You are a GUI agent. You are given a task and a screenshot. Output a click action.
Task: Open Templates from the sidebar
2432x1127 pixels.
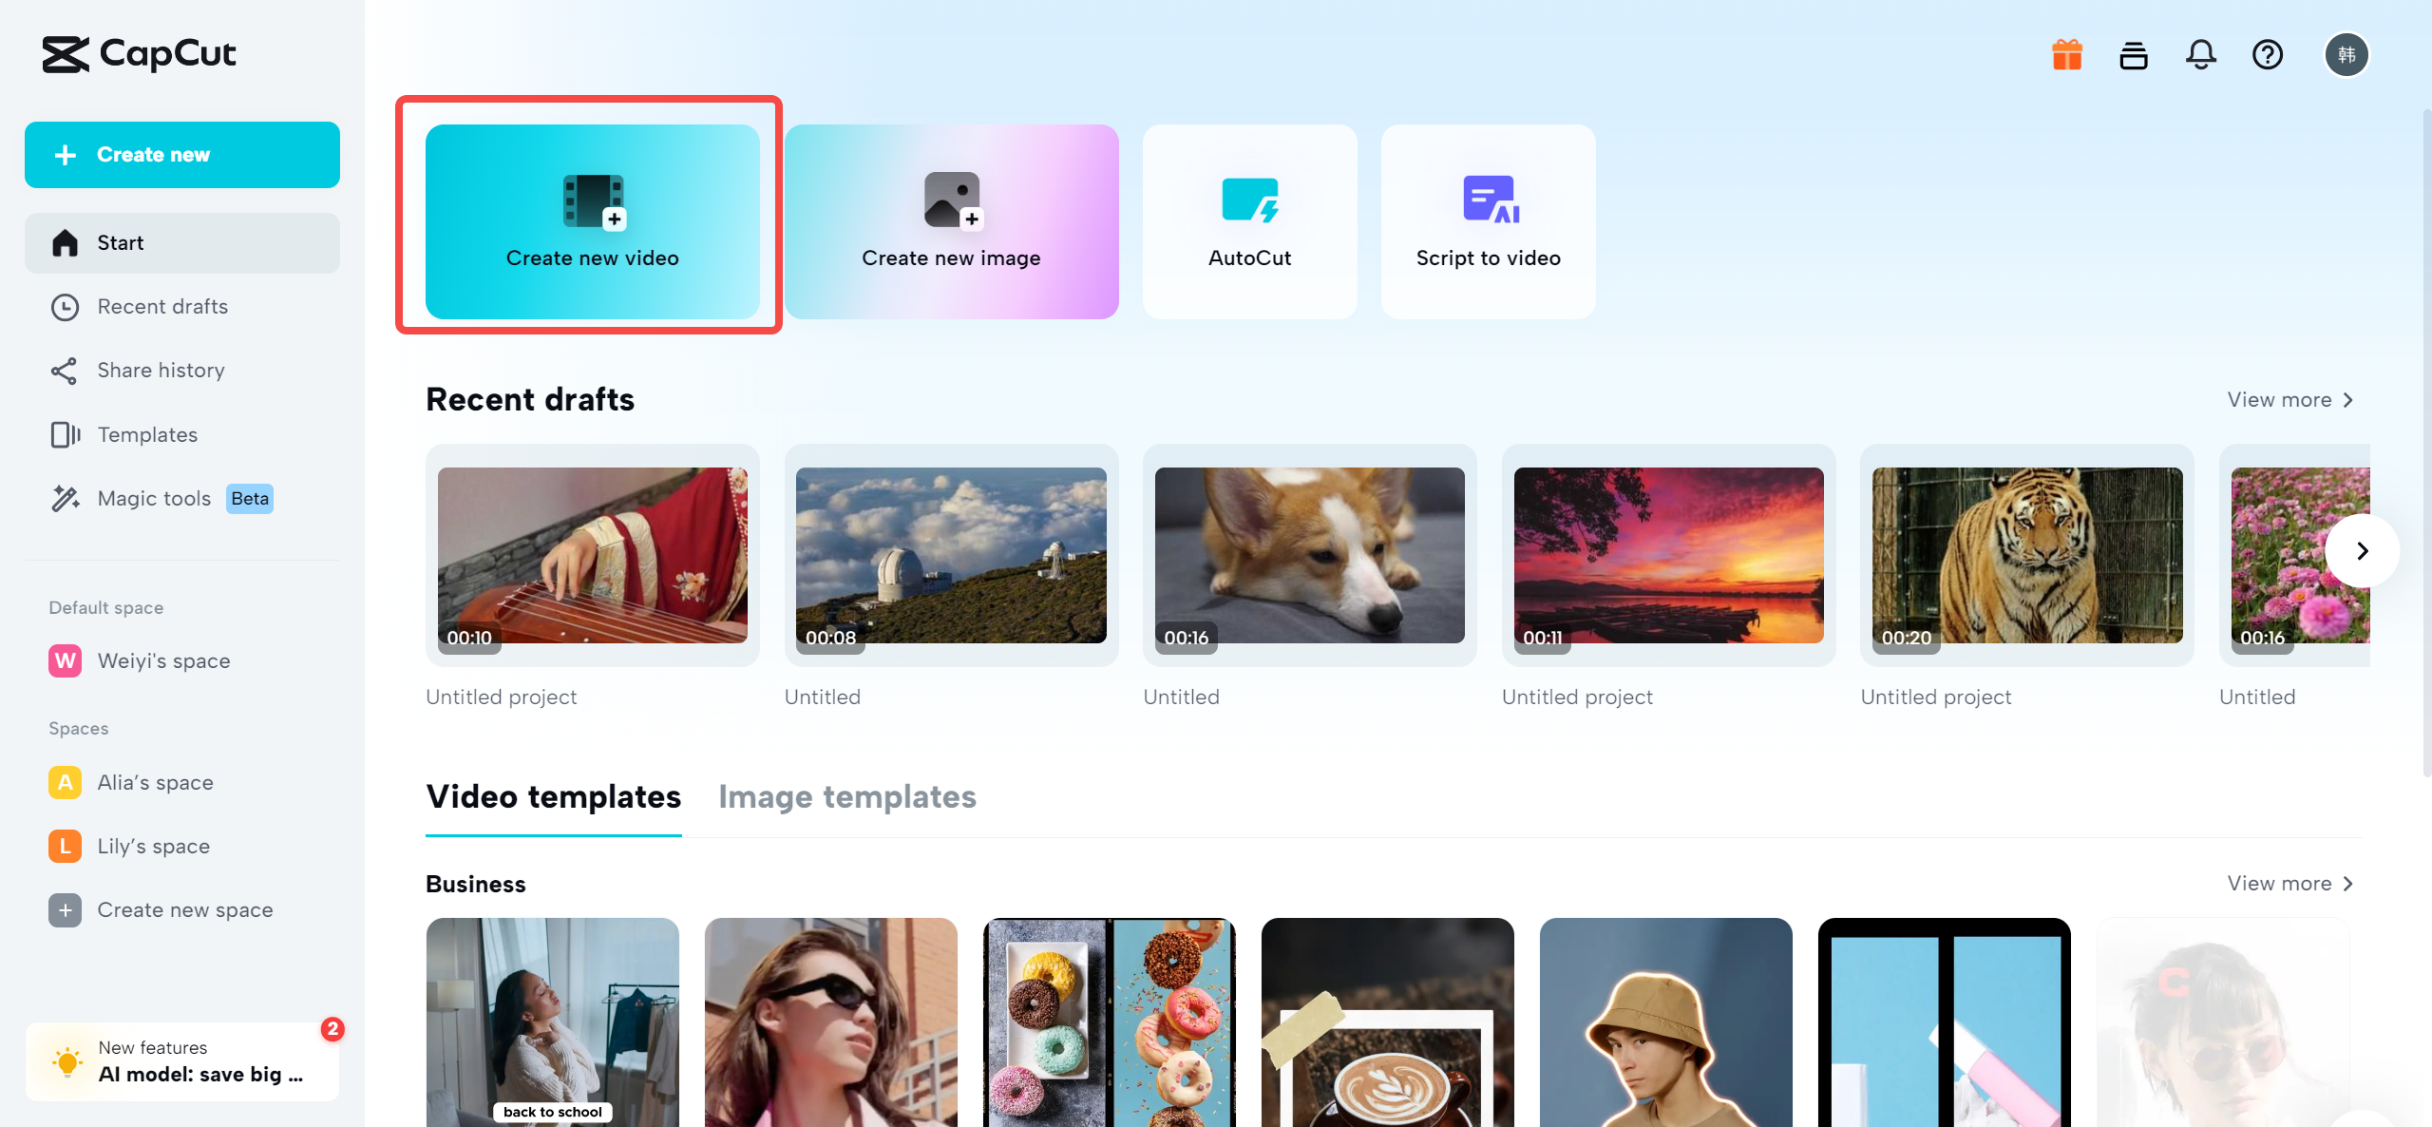tap(147, 435)
